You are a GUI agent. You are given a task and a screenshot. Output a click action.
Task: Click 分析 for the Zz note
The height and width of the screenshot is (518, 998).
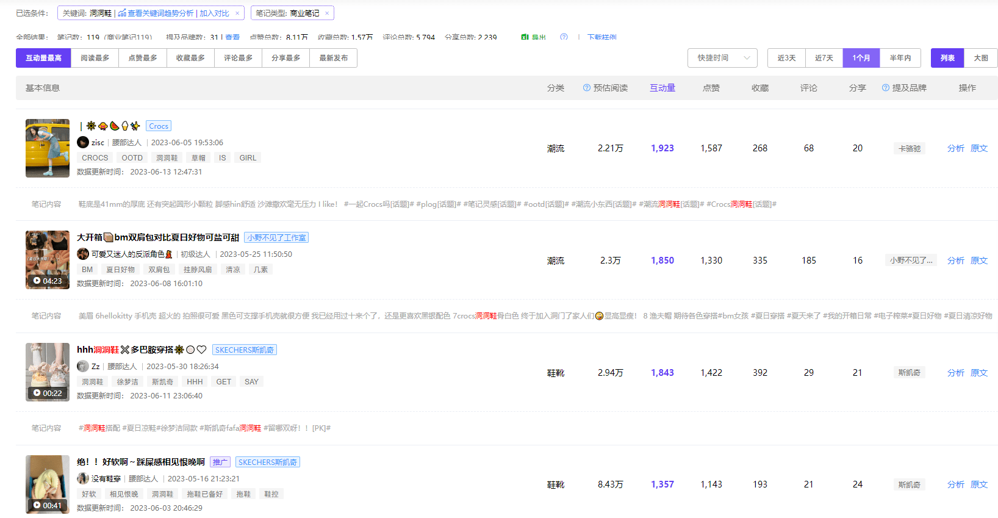click(956, 373)
